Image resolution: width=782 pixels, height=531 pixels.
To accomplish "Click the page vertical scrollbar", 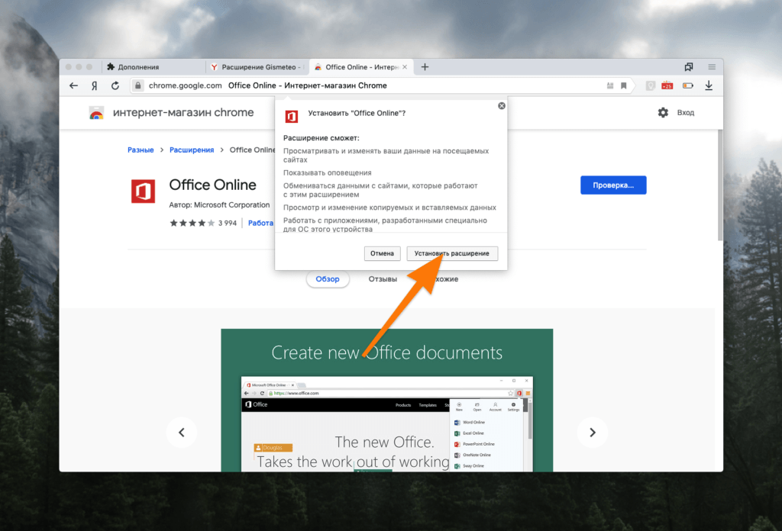I will click(719, 185).
